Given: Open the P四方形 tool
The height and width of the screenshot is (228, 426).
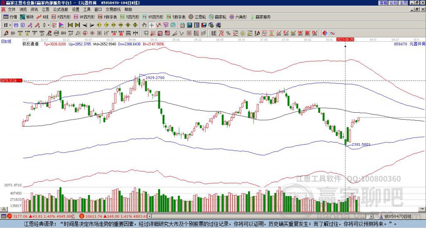Looking at the screenshot, I should coord(62,17).
